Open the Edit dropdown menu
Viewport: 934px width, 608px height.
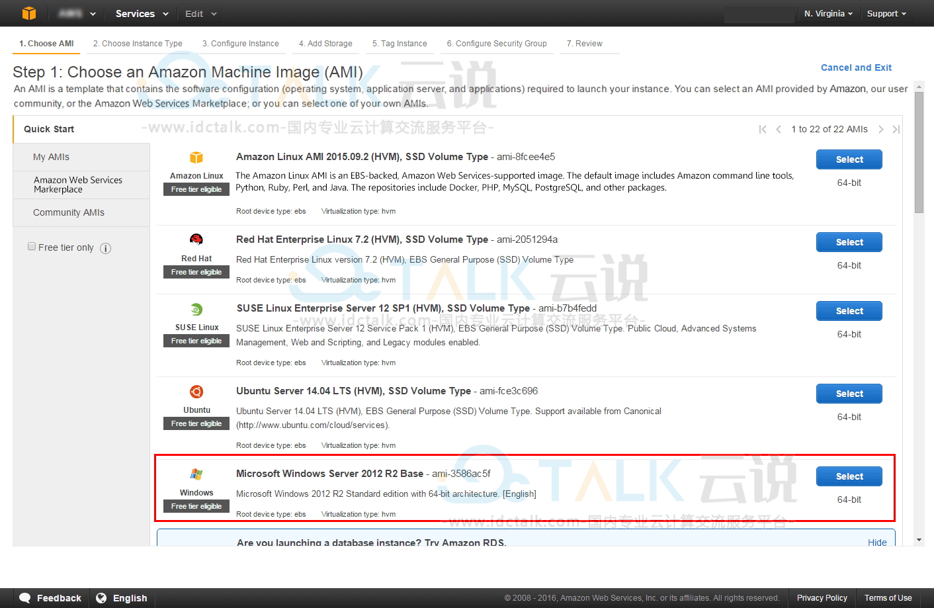click(200, 13)
